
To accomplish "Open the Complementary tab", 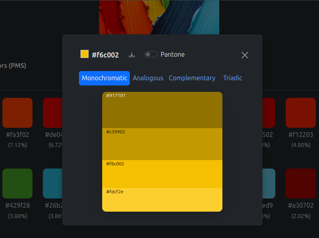I will tap(192, 78).
